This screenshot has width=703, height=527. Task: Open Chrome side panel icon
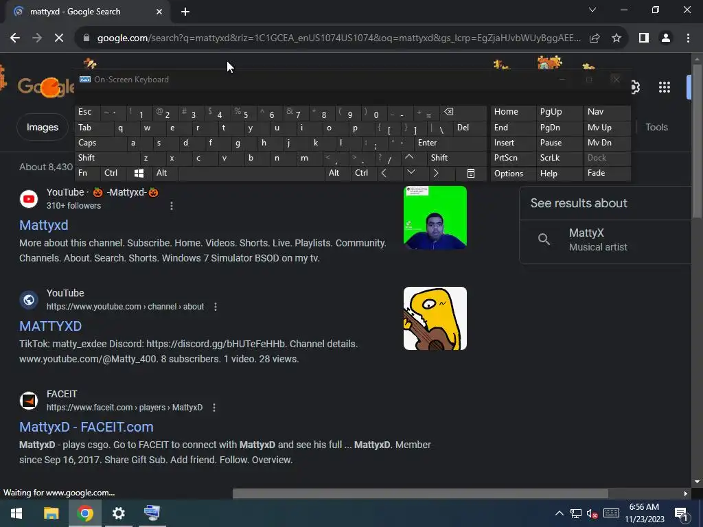click(644, 38)
